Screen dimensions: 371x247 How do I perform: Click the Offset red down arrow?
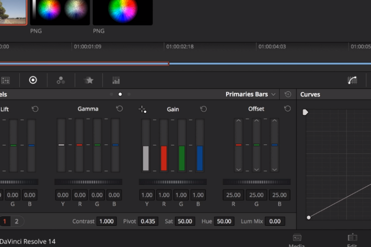point(239,169)
